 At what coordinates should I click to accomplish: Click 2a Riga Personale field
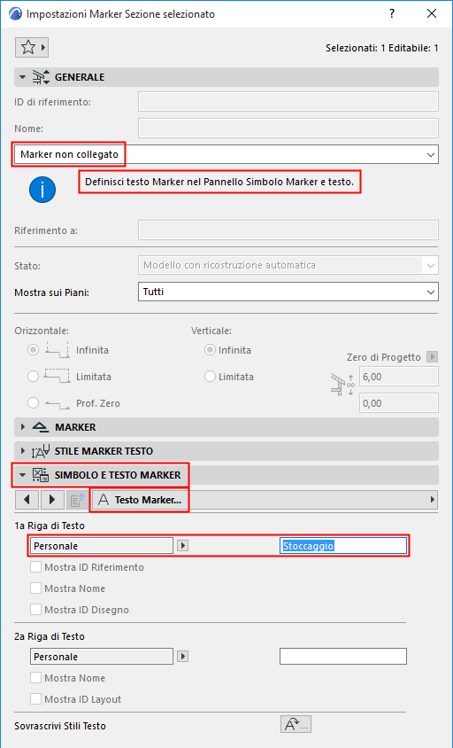102,657
